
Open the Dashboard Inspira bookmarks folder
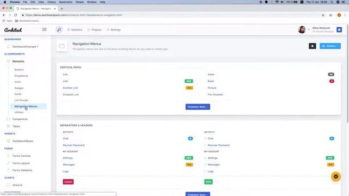(27, 21)
